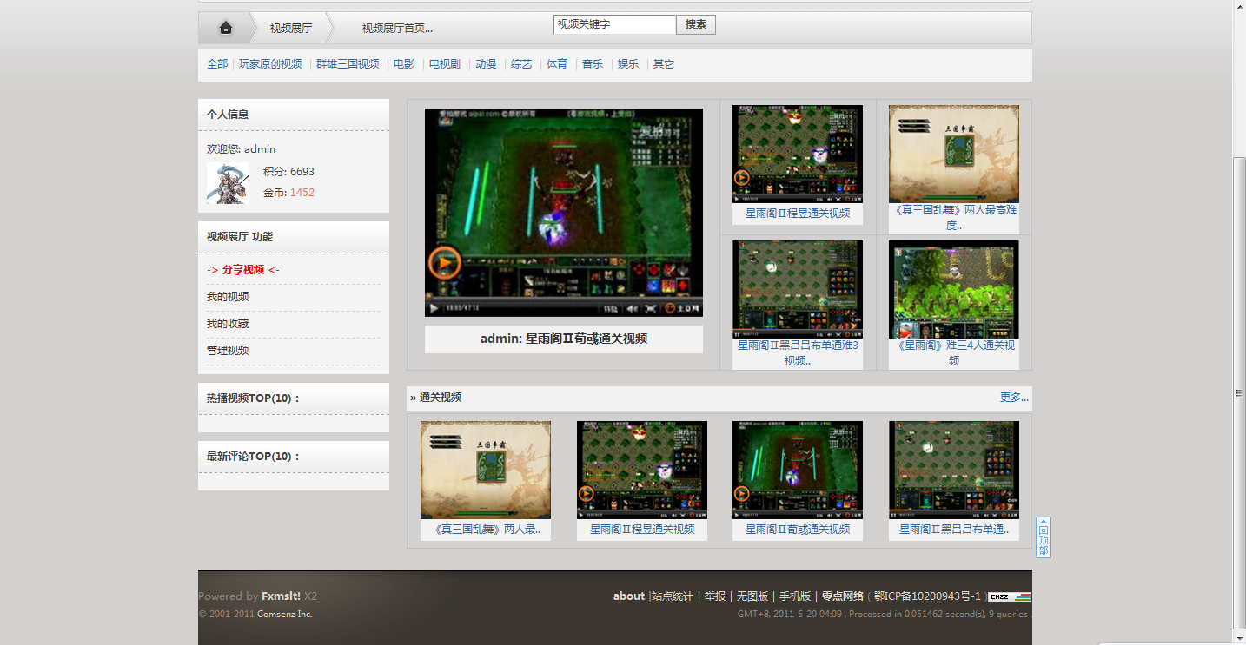Switch to 无图版 via footer

click(752, 596)
